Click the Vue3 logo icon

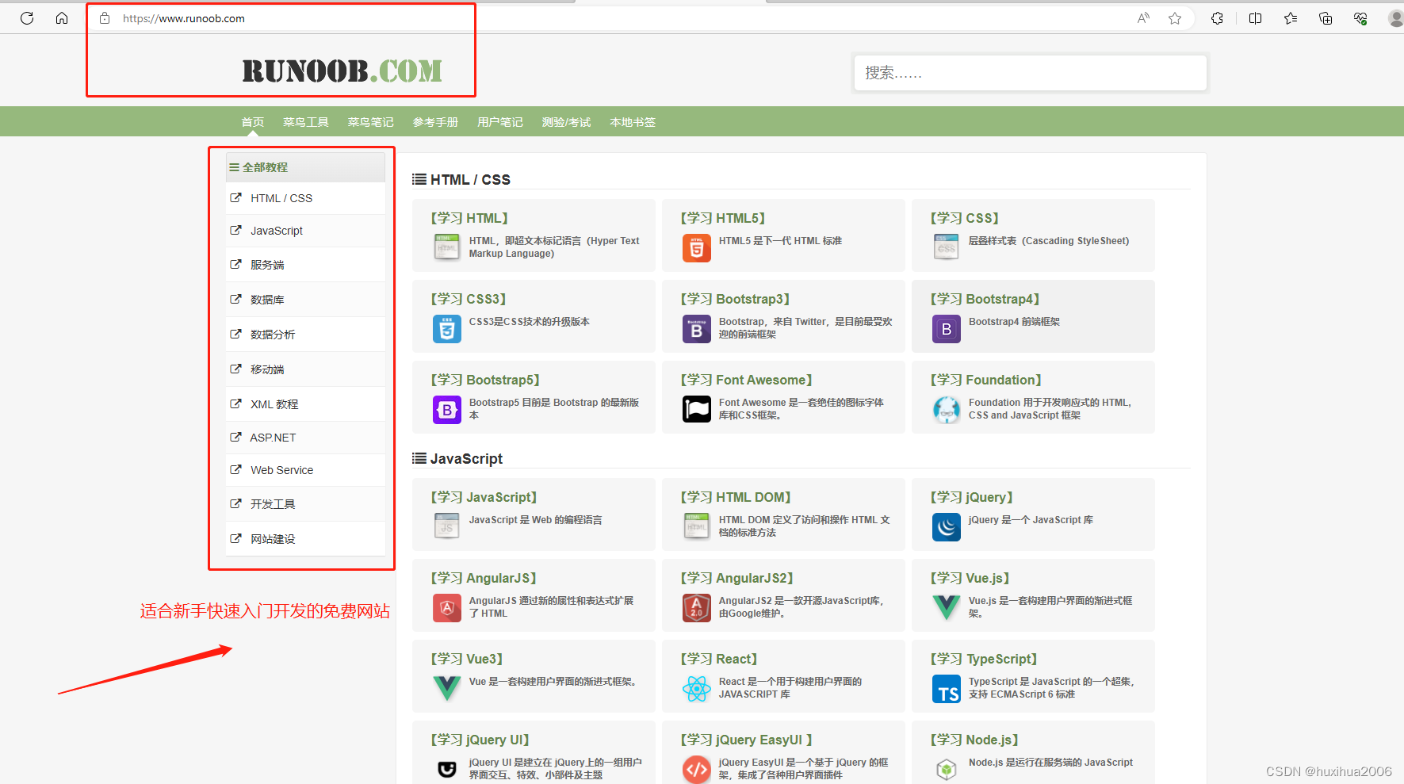coord(447,688)
